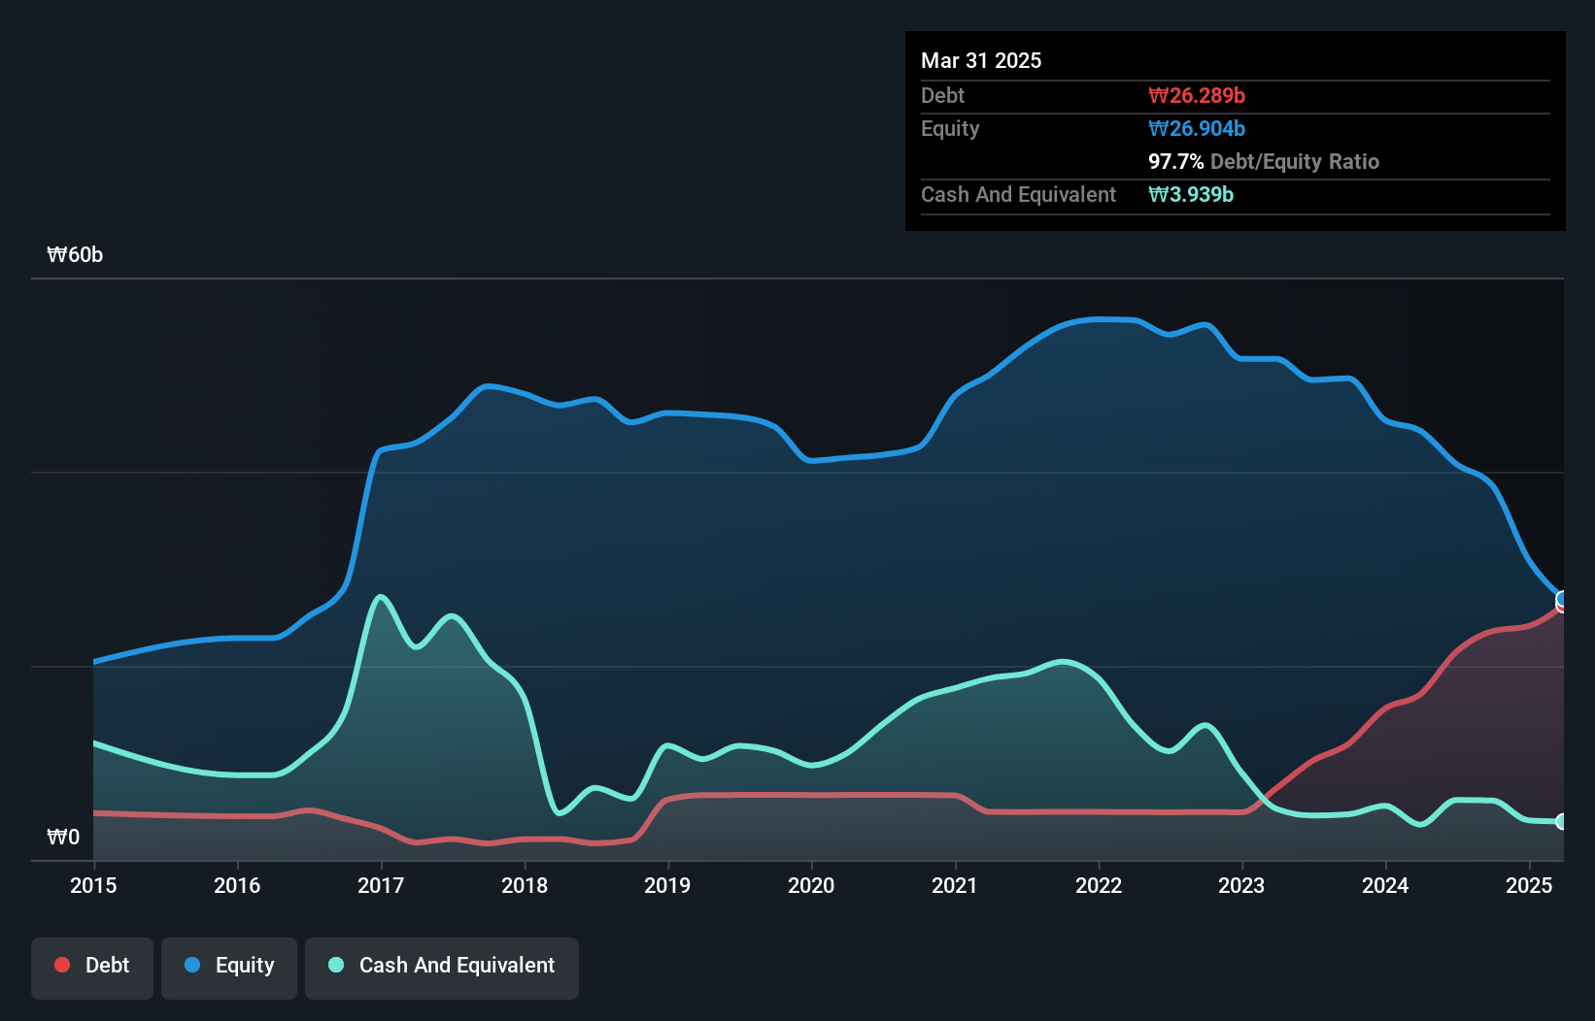Click the 2017 x-axis year label
The image size is (1595, 1021).
coord(381,885)
